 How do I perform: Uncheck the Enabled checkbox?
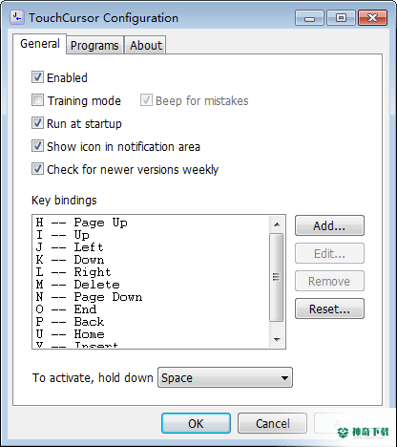37,77
